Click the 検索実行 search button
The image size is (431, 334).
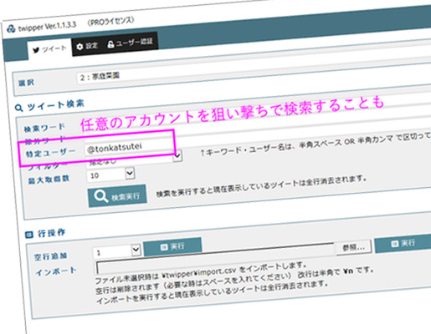coord(117,196)
